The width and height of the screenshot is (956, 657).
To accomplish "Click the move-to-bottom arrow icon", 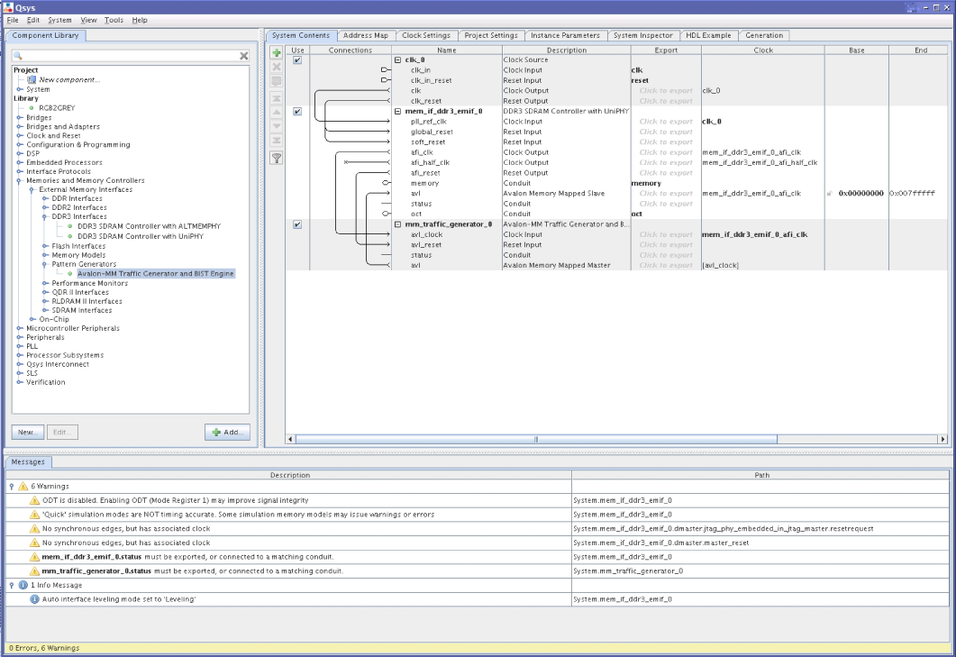I will coord(277,140).
